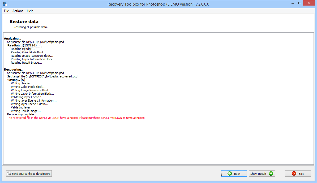Click 'Writing layer Ebene 1 information...' line
This screenshot has width=317, height=183.
click(x=34, y=101)
